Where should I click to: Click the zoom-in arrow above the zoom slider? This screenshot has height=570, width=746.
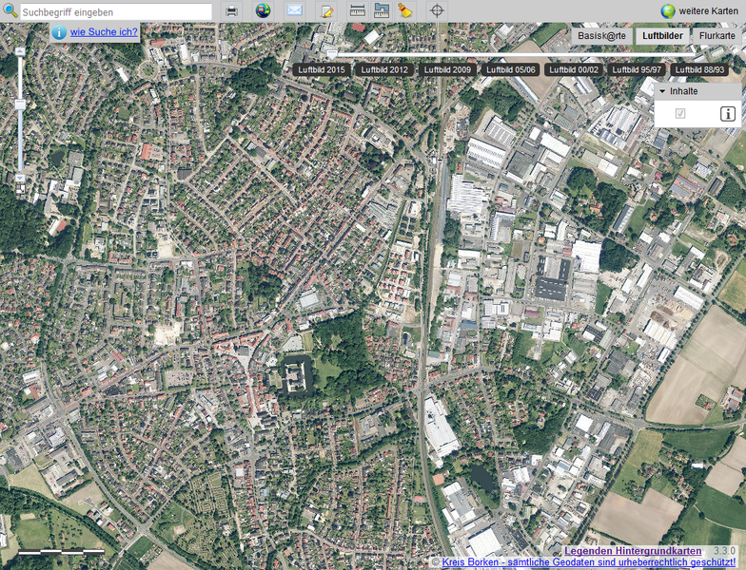[x=19, y=51]
